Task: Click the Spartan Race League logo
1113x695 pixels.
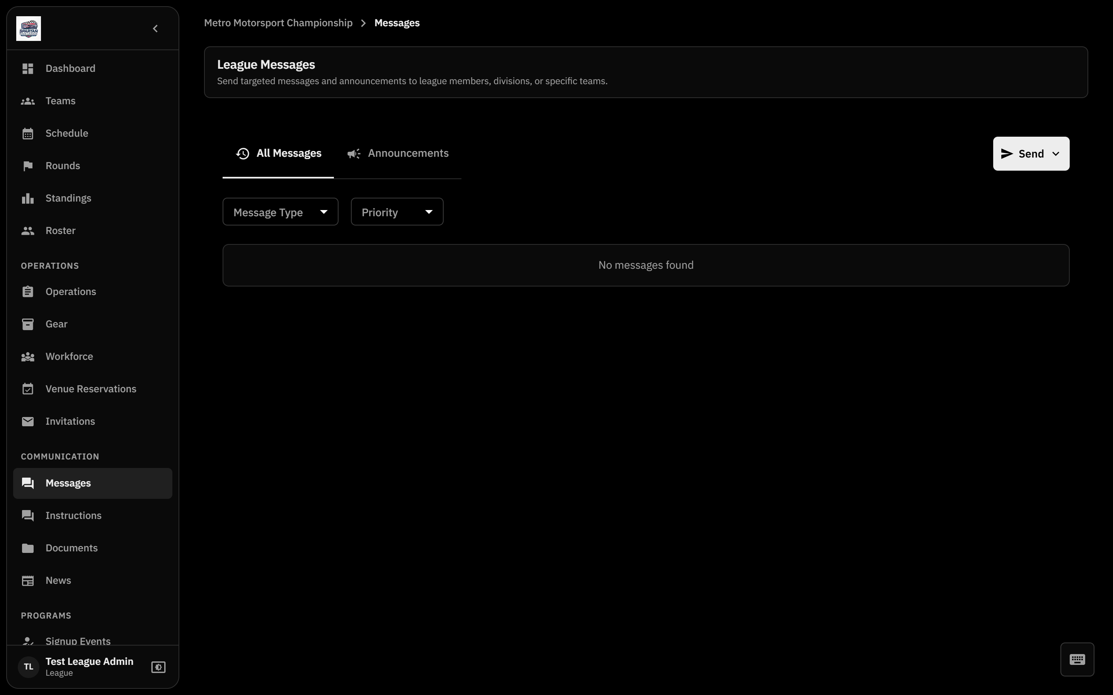Action: click(x=29, y=29)
